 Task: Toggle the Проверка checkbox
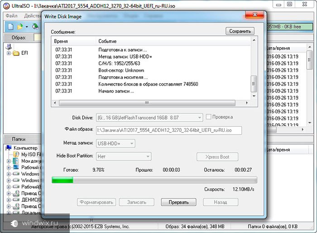[208, 117]
